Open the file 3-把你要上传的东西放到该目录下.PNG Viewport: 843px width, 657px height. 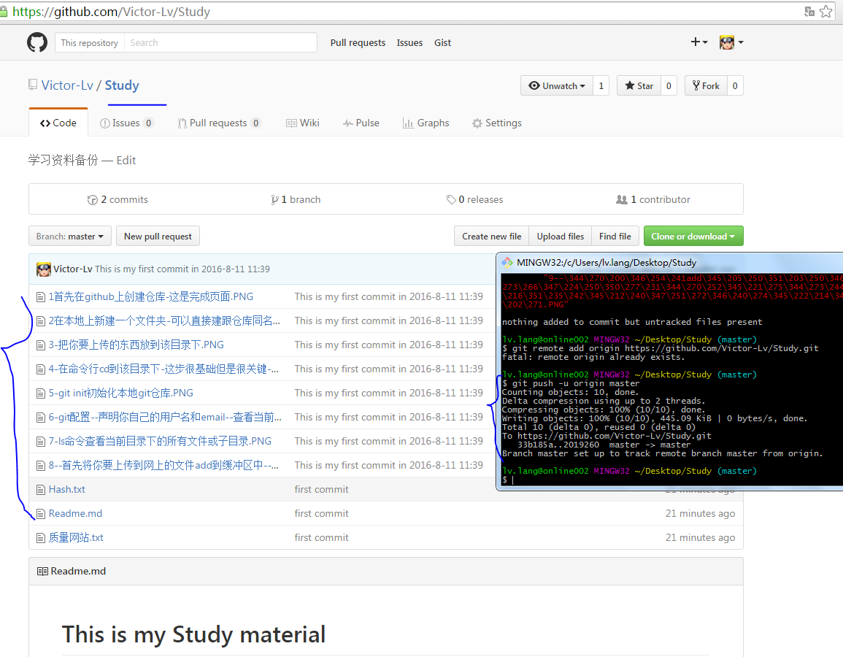(x=136, y=345)
